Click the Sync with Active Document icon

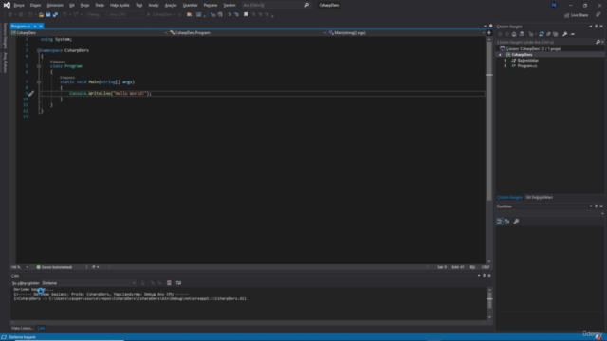pos(542,34)
